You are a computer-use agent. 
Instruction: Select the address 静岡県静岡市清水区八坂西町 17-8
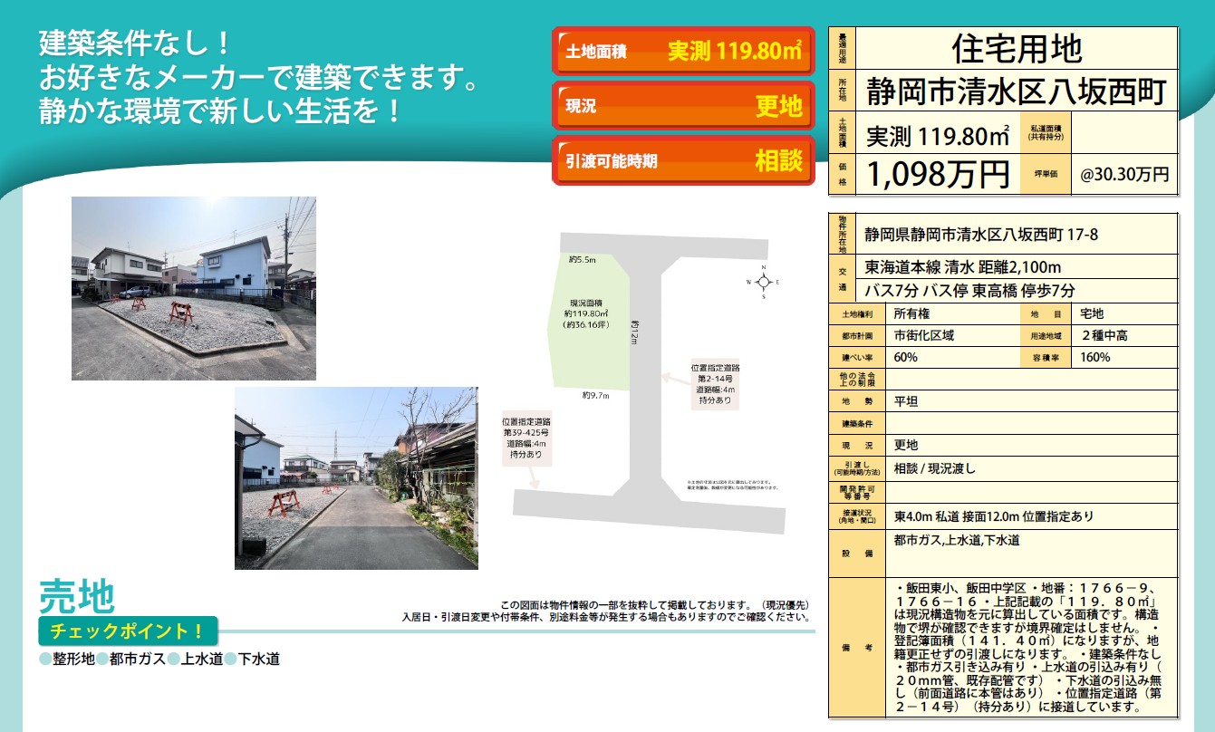pyautogui.click(x=981, y=235)
